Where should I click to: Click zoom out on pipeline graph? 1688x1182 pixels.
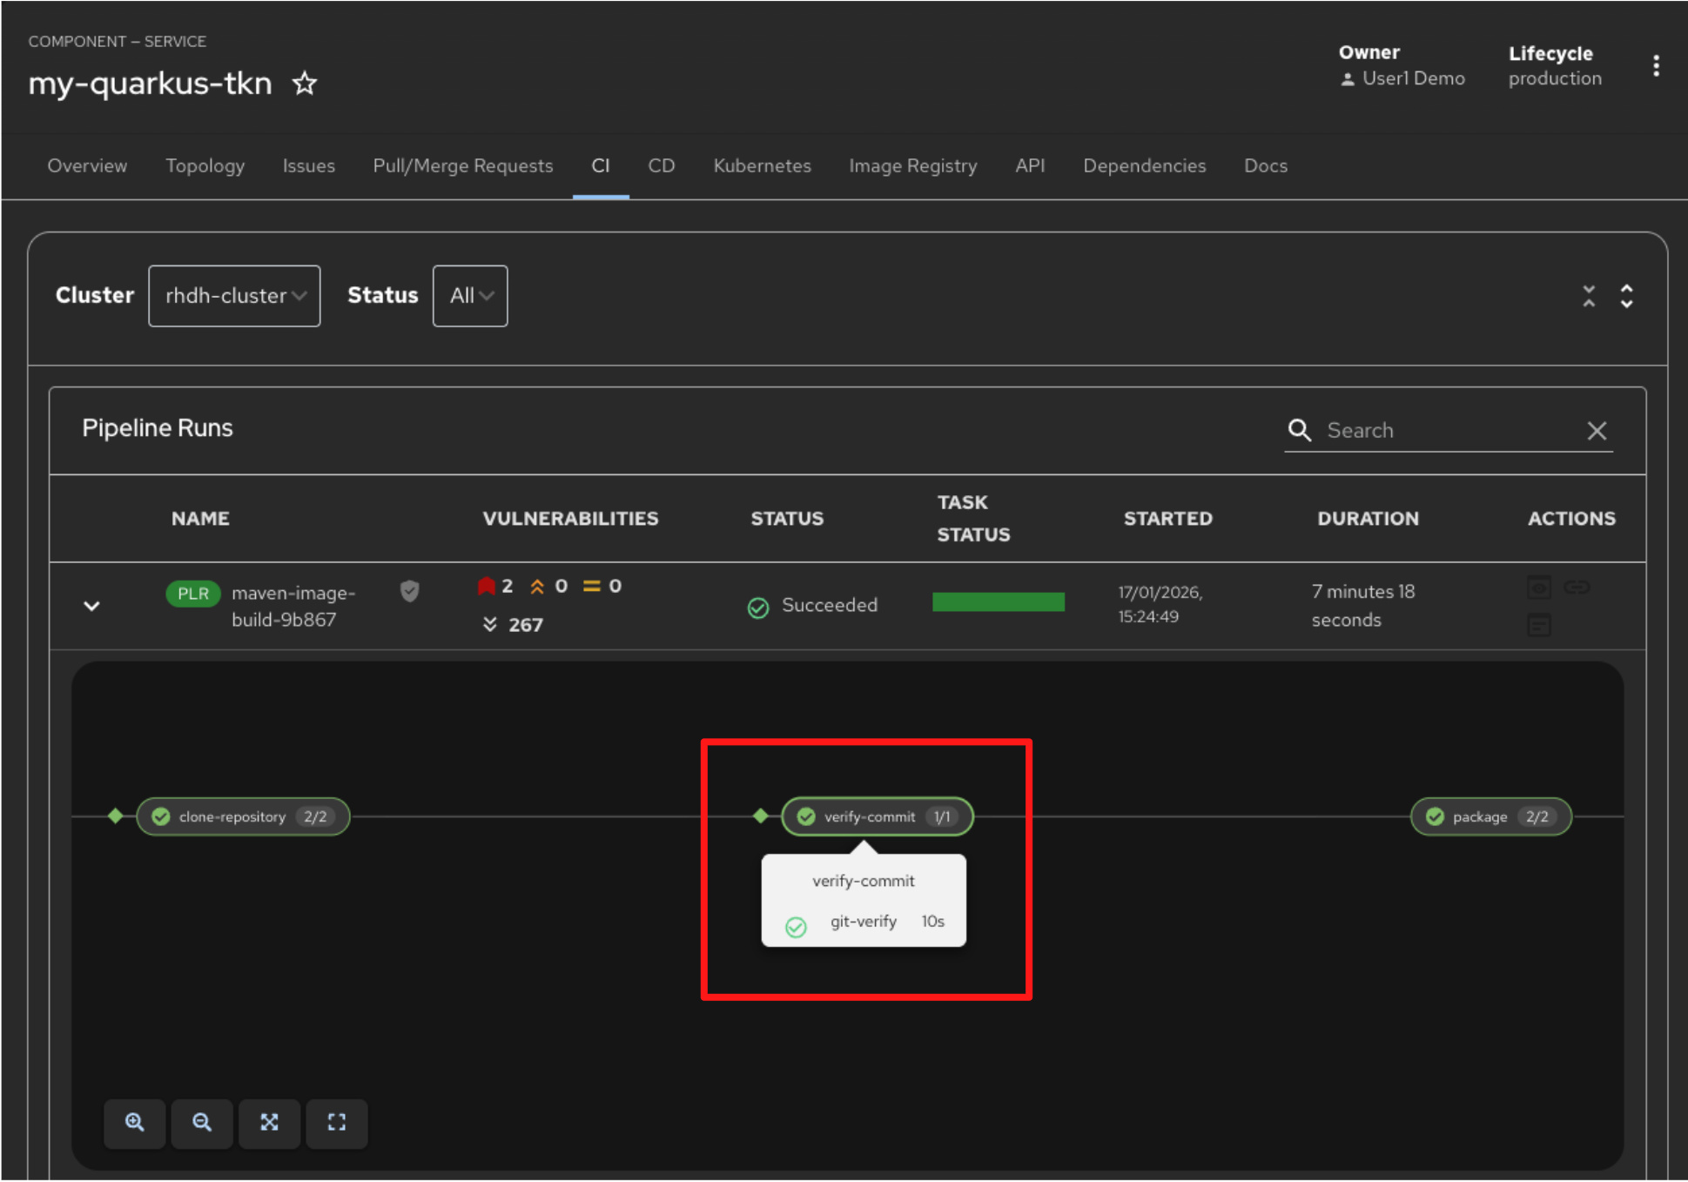pos(201,1122)
